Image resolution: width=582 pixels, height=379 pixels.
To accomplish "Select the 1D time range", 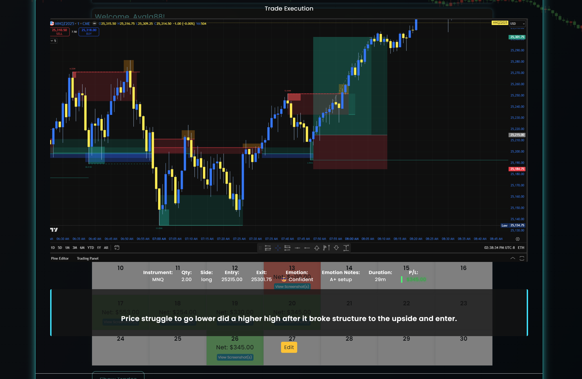I will [53, 248].
